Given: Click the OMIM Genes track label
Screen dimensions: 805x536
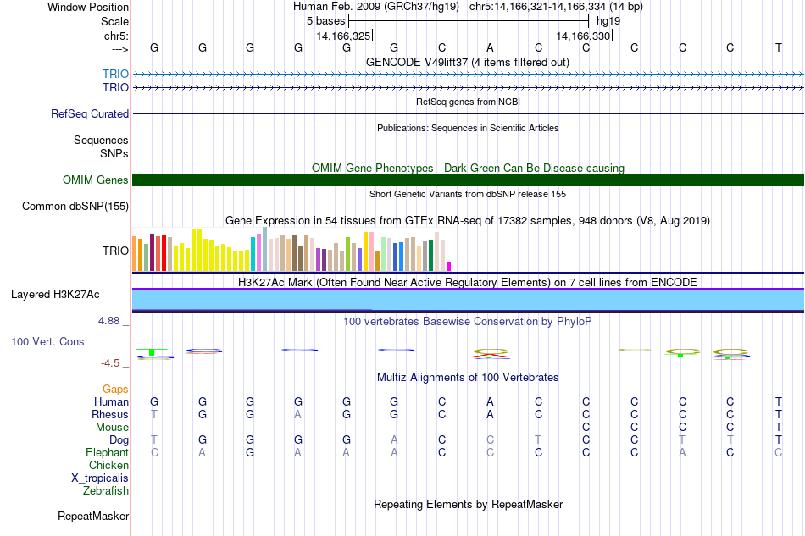Looking at the screenshot, I should pos(96,180).
